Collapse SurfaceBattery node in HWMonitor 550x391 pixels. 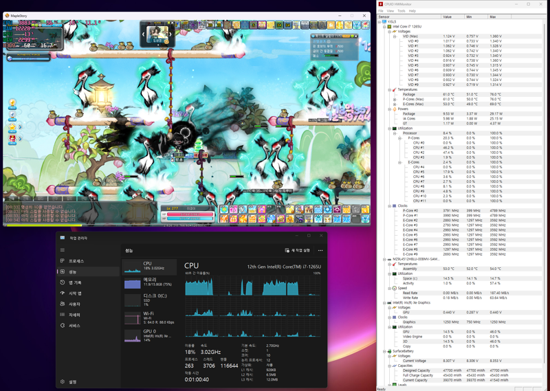(x=384, y=351)
